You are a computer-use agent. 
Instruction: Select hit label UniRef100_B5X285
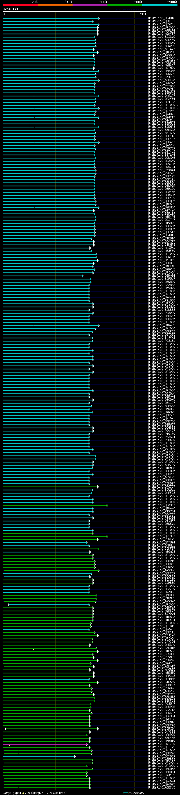161,580
